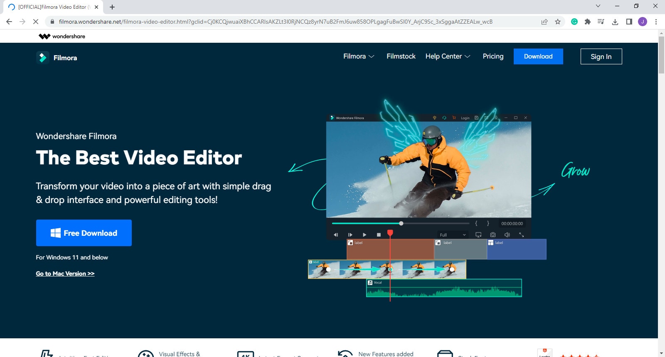Click the scrollbar up arrow

coord(661,33)
